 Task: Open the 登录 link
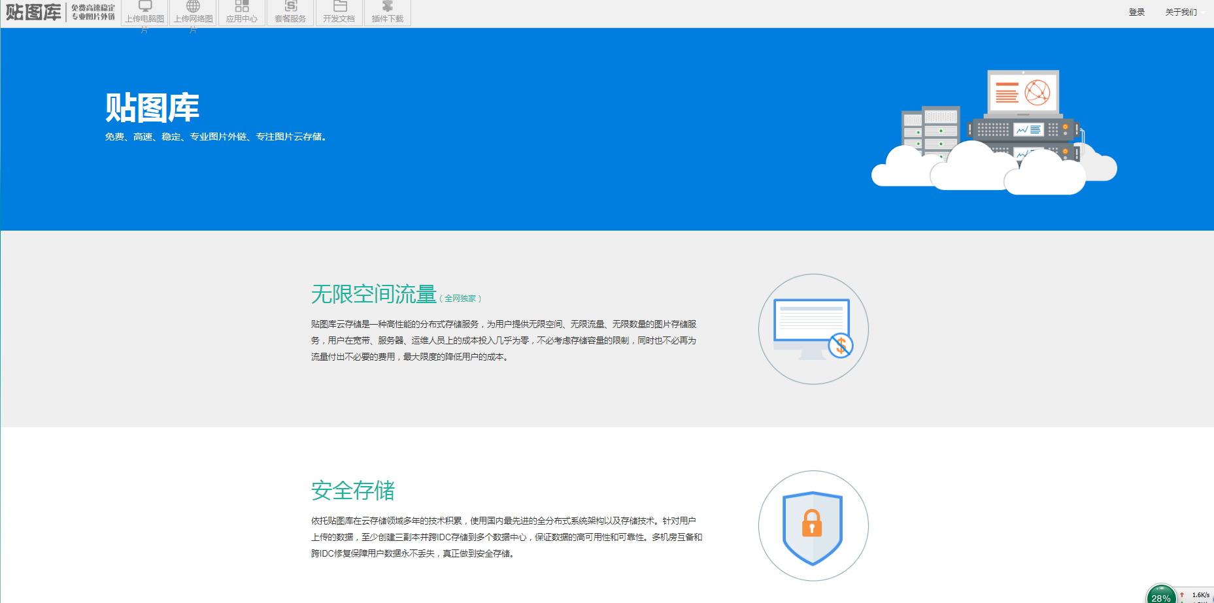point(1136,12)
